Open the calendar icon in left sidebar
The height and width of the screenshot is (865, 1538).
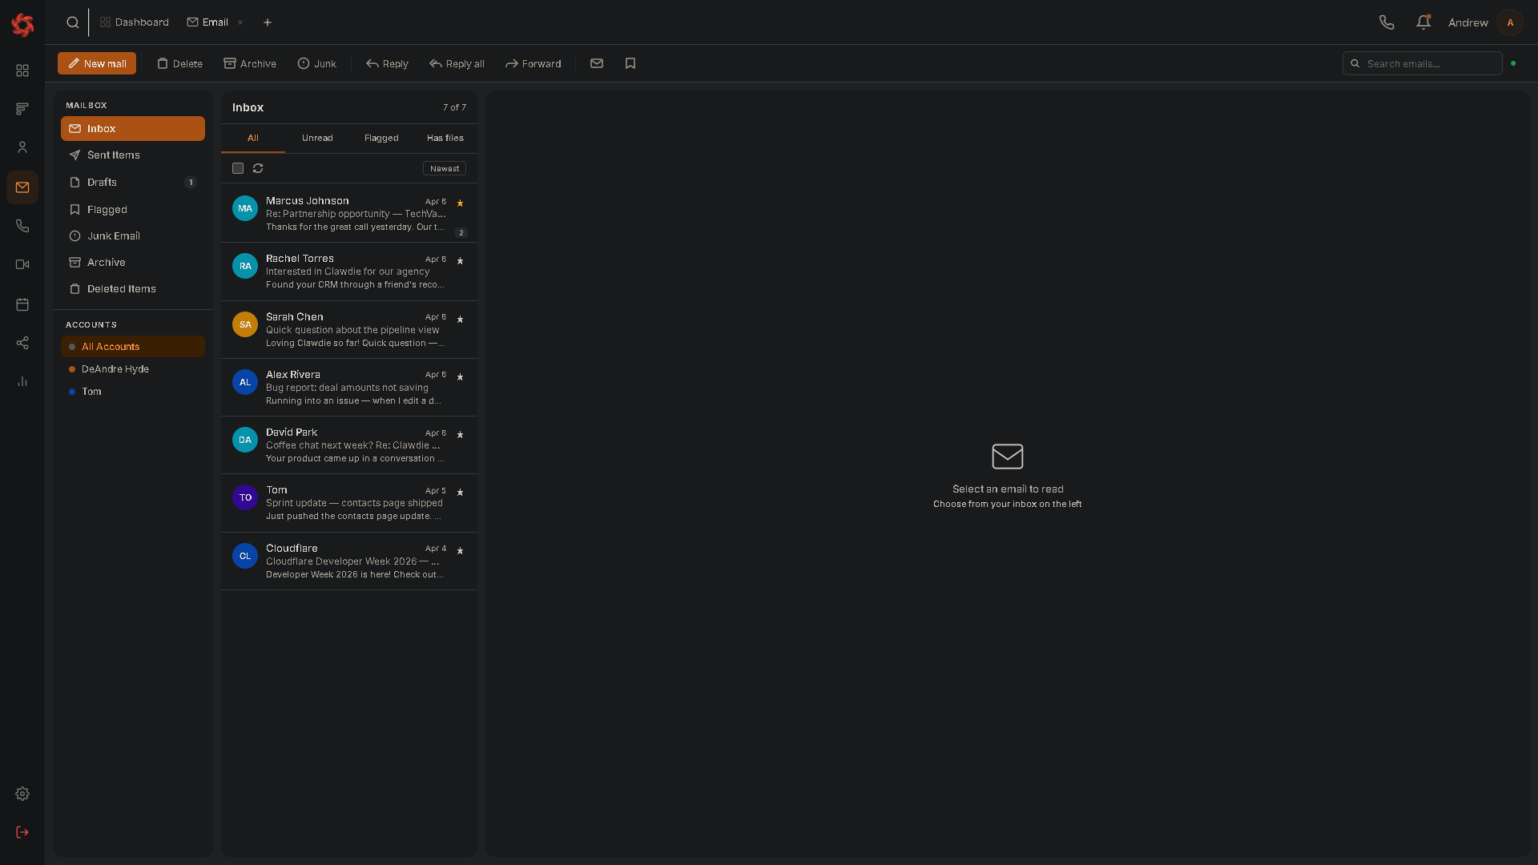pyautogui.click(x=22, y=304)
